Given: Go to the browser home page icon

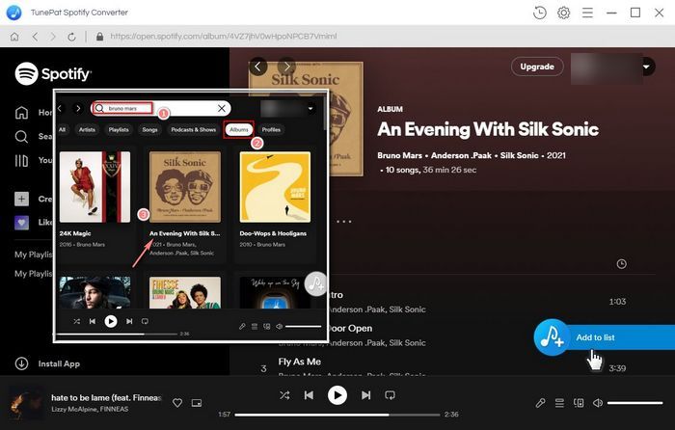Looking at the screenshot, I should click(14, 37).
